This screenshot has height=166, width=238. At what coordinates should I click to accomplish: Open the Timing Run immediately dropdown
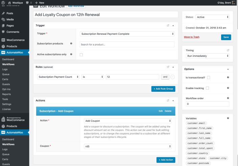[207, 56]
